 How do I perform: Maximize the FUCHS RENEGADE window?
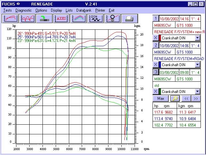(195, 4)
